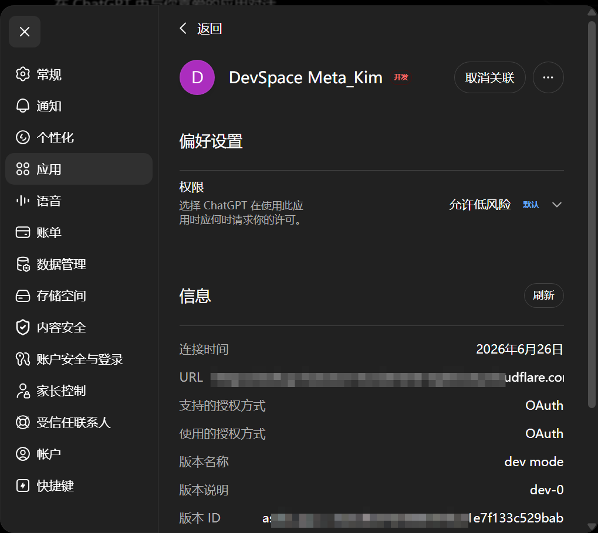
Task: Click the Voice waveform icon (语音)
Action: [23, 201]
